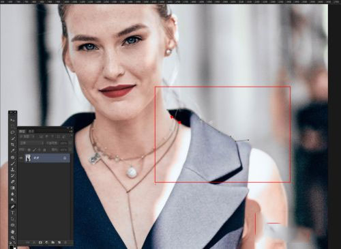Image resolution: width=341 pixels, height=249 pixels.
Task: Close the tools panel
Action: 15,113
